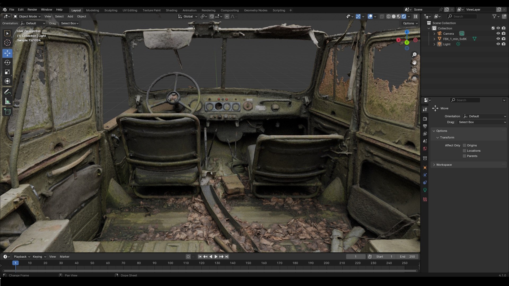Open the Texture properties tab
The height and width of the screenshot is (286, 509).
tap(425, 199)
